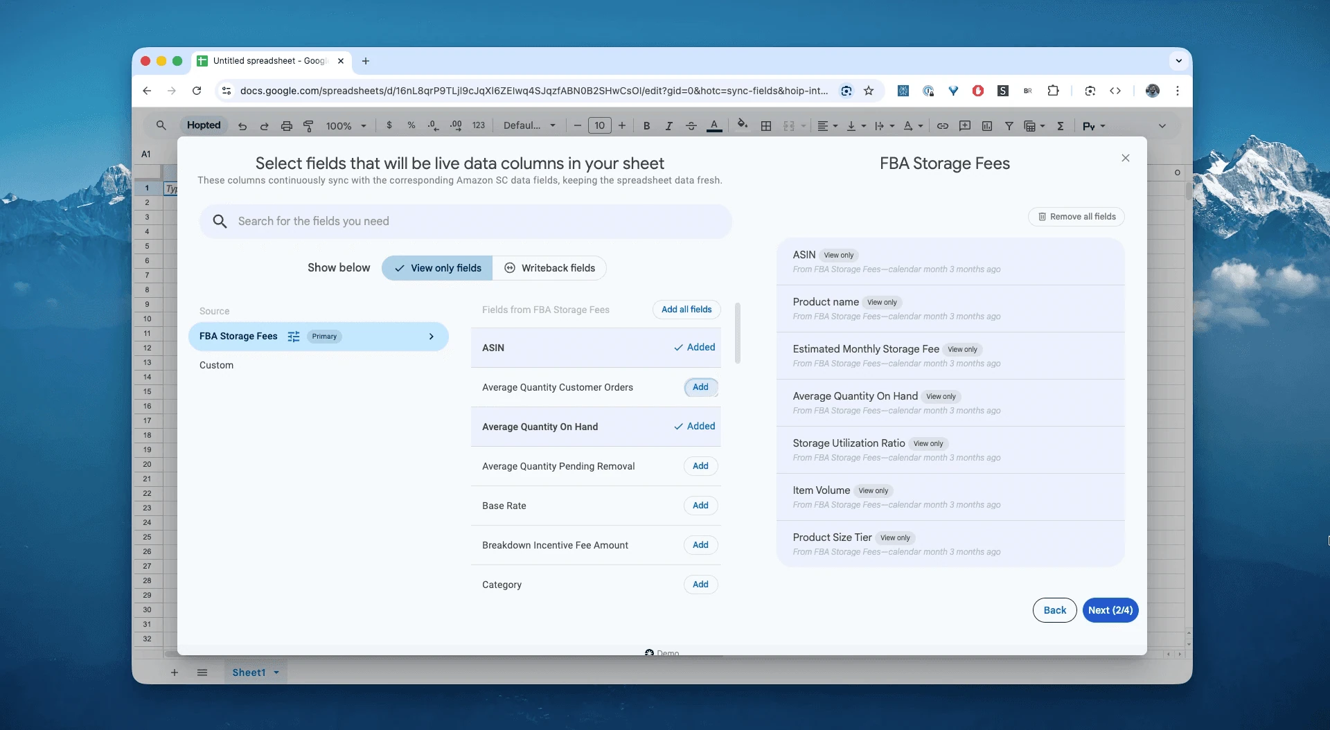Add the Category field

[700, 585]
